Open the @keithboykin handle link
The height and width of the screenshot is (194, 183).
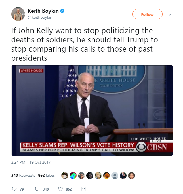[x=40, y=17]
